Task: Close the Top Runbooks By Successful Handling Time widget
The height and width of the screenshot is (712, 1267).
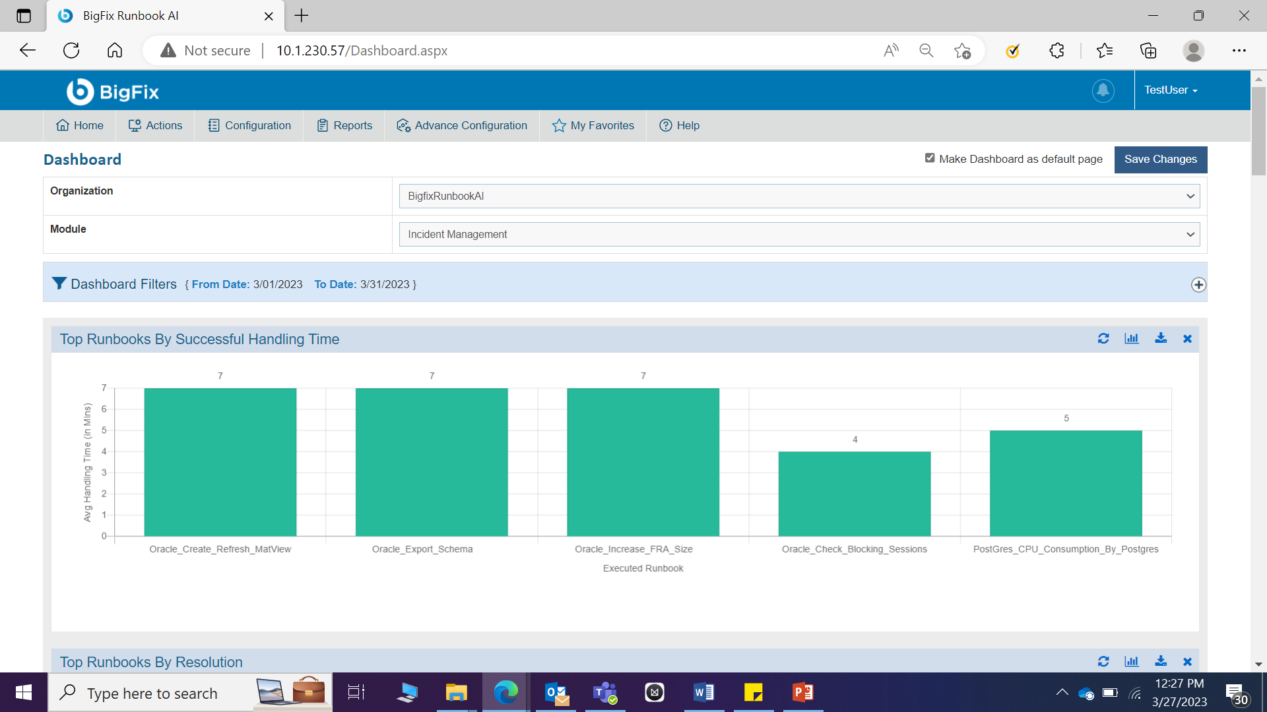Action: [1187, 339]
